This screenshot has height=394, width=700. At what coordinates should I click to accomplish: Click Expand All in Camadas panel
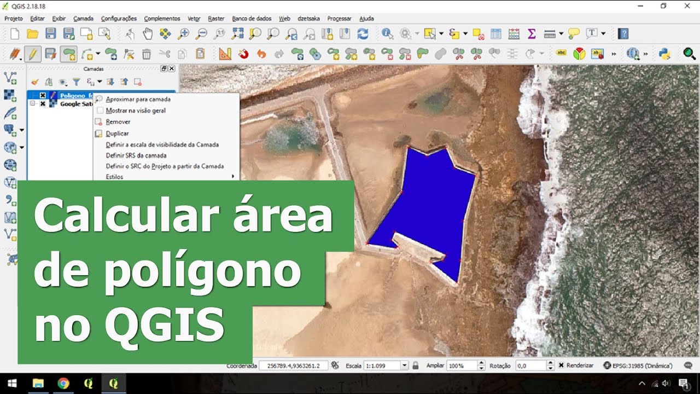click(x=110, y=82)
